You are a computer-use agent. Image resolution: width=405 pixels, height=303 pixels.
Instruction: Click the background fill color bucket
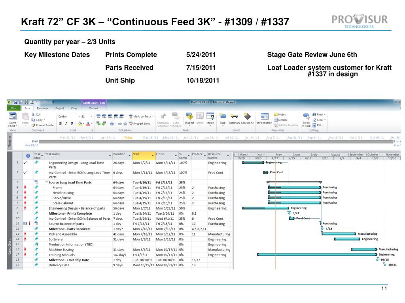point(80,123)
